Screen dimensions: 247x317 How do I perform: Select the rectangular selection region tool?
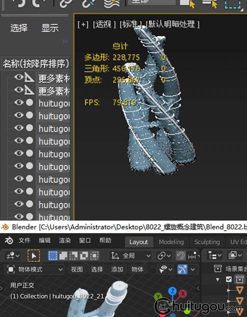233,4
